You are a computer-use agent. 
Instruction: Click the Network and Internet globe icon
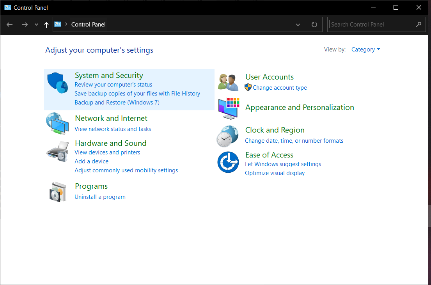click(57, 124)
